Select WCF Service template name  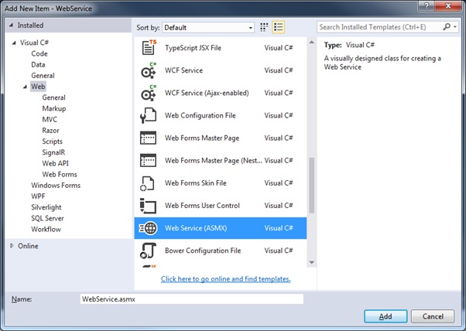183,70
